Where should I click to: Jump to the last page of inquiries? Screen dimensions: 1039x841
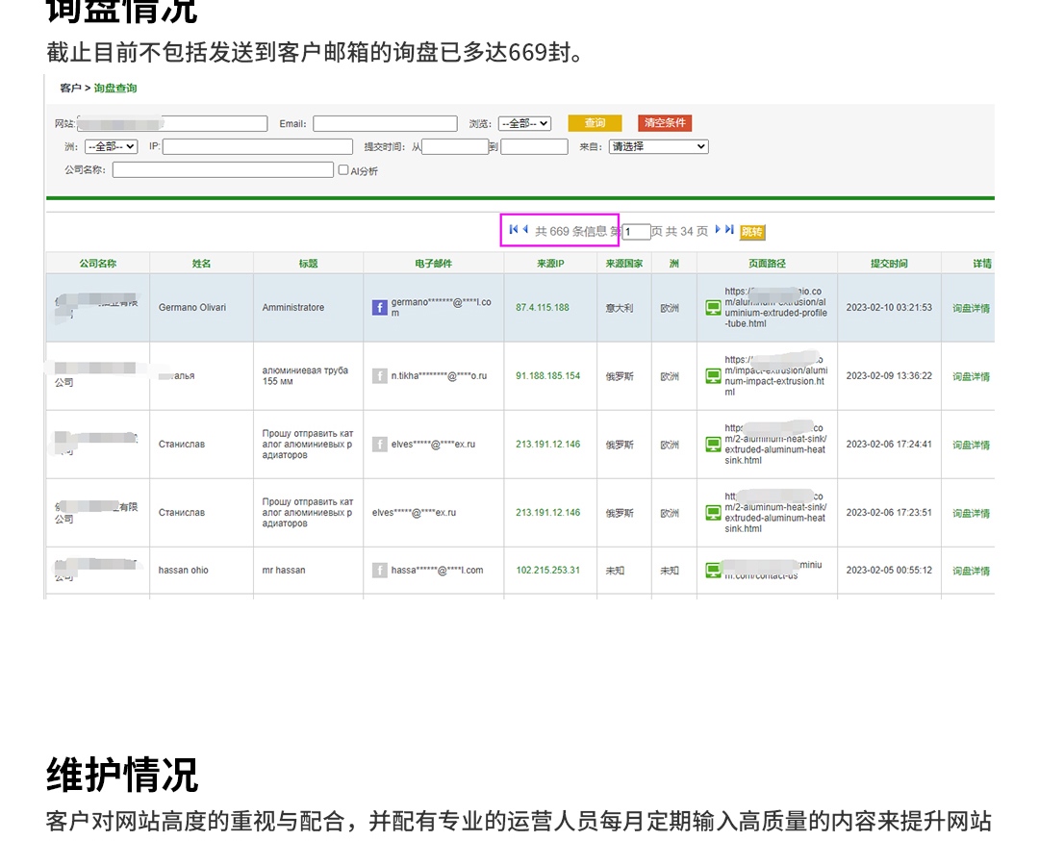729,229
